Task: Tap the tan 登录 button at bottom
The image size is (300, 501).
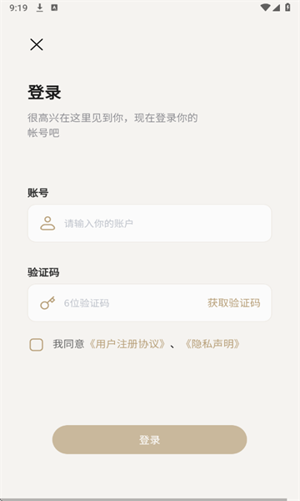Action: tap(149, 440)
